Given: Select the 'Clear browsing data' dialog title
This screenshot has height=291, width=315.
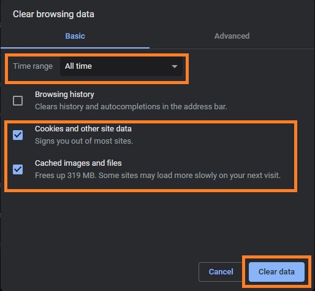Looking at the screenshot, I should point(53,14).
